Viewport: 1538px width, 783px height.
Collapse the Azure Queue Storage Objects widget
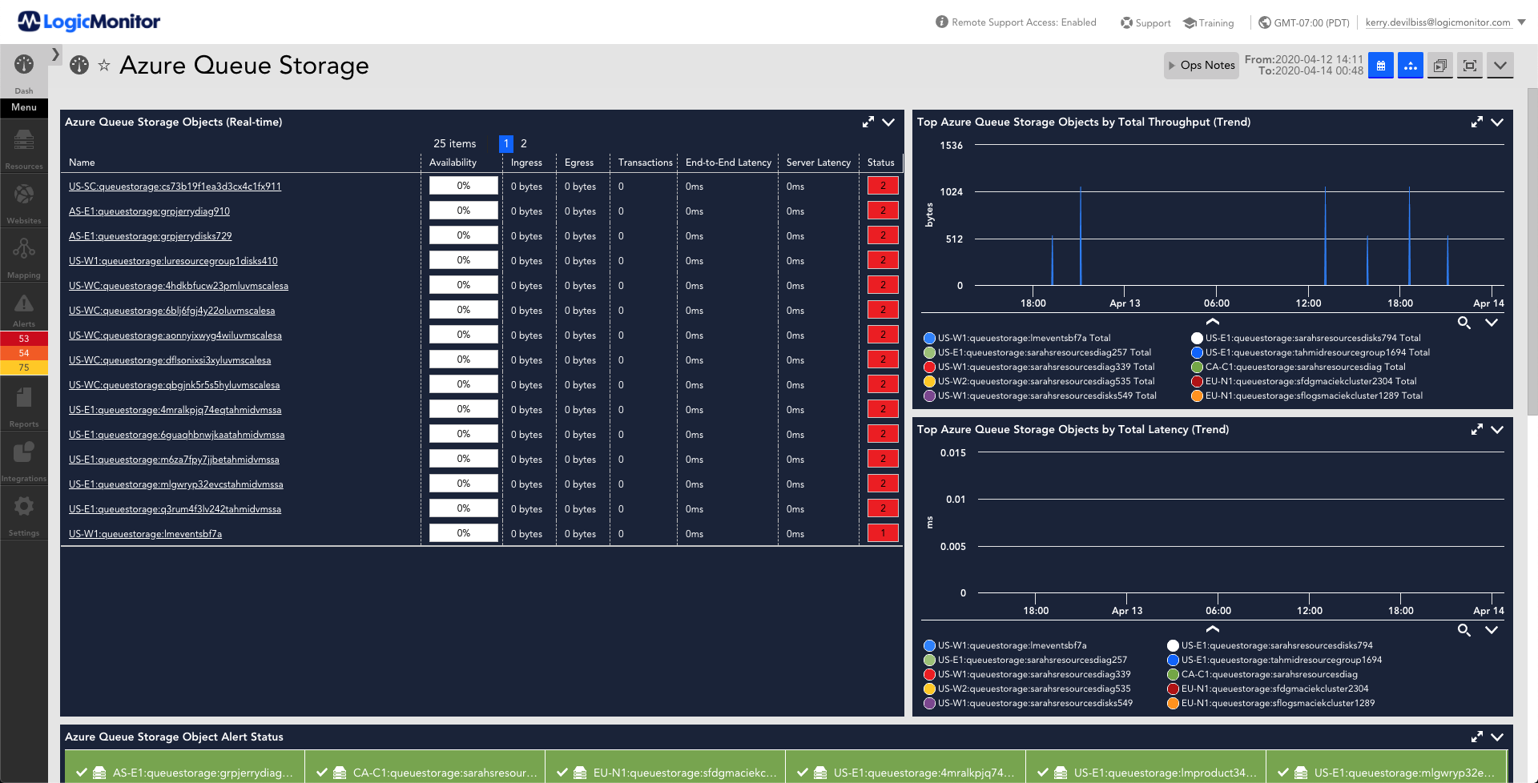888,122
